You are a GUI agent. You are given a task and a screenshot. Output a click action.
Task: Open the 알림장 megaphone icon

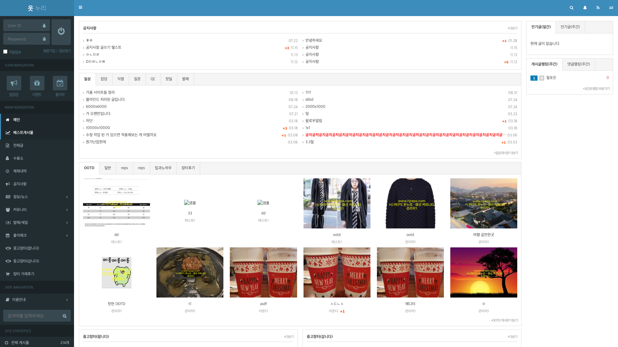coord(14,83)
